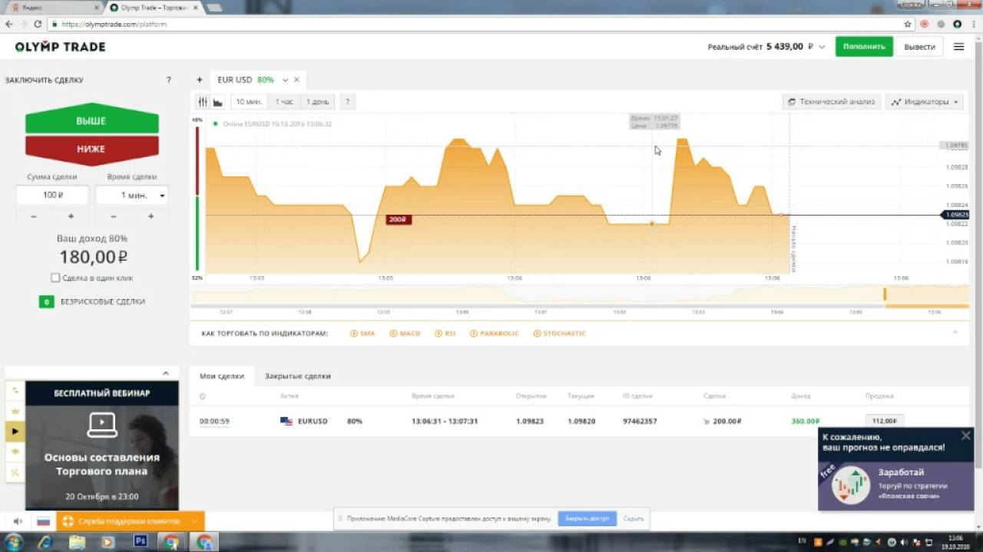
Task: Open RSI indicator trading guide
Action: [x=445, y=333]
